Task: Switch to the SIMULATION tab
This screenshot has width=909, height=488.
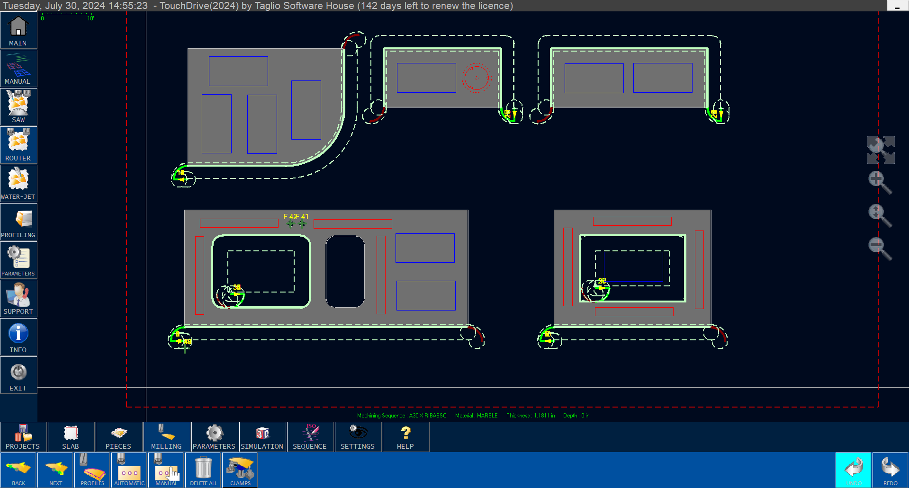Action: coord(262,436)
